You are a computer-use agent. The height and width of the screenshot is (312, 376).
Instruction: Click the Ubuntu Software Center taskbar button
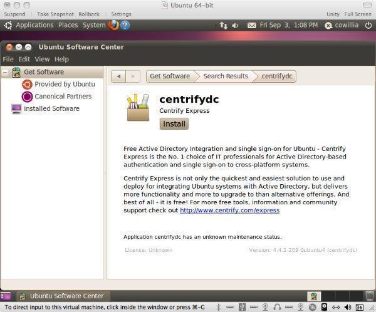coord(62,296)
